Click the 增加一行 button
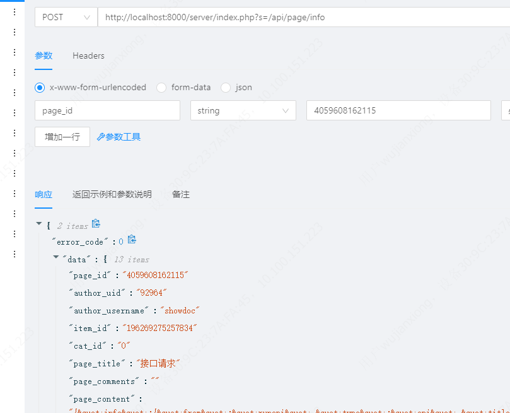Screen dimensions: 510x413 62,136
